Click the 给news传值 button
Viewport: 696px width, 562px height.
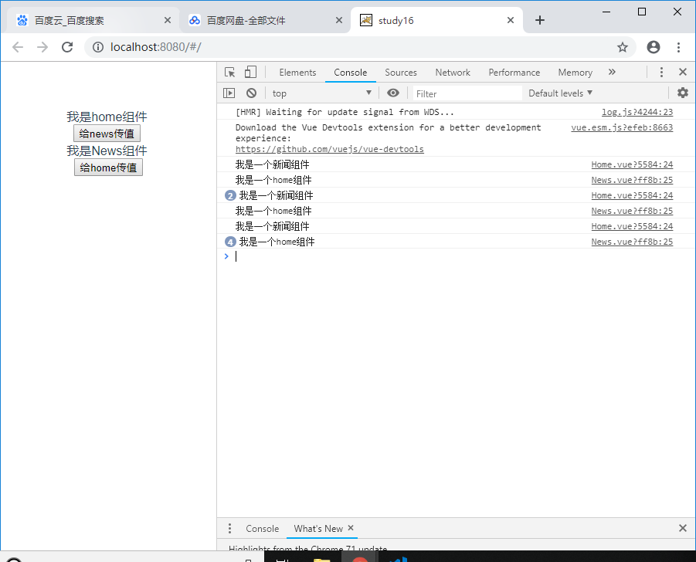(x=107, y=134)
